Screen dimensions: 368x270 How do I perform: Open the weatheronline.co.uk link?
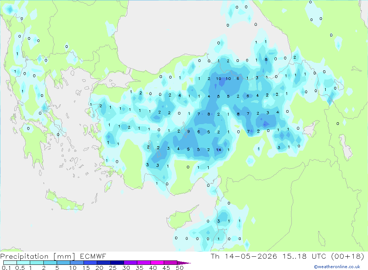[x=337, y=267]
